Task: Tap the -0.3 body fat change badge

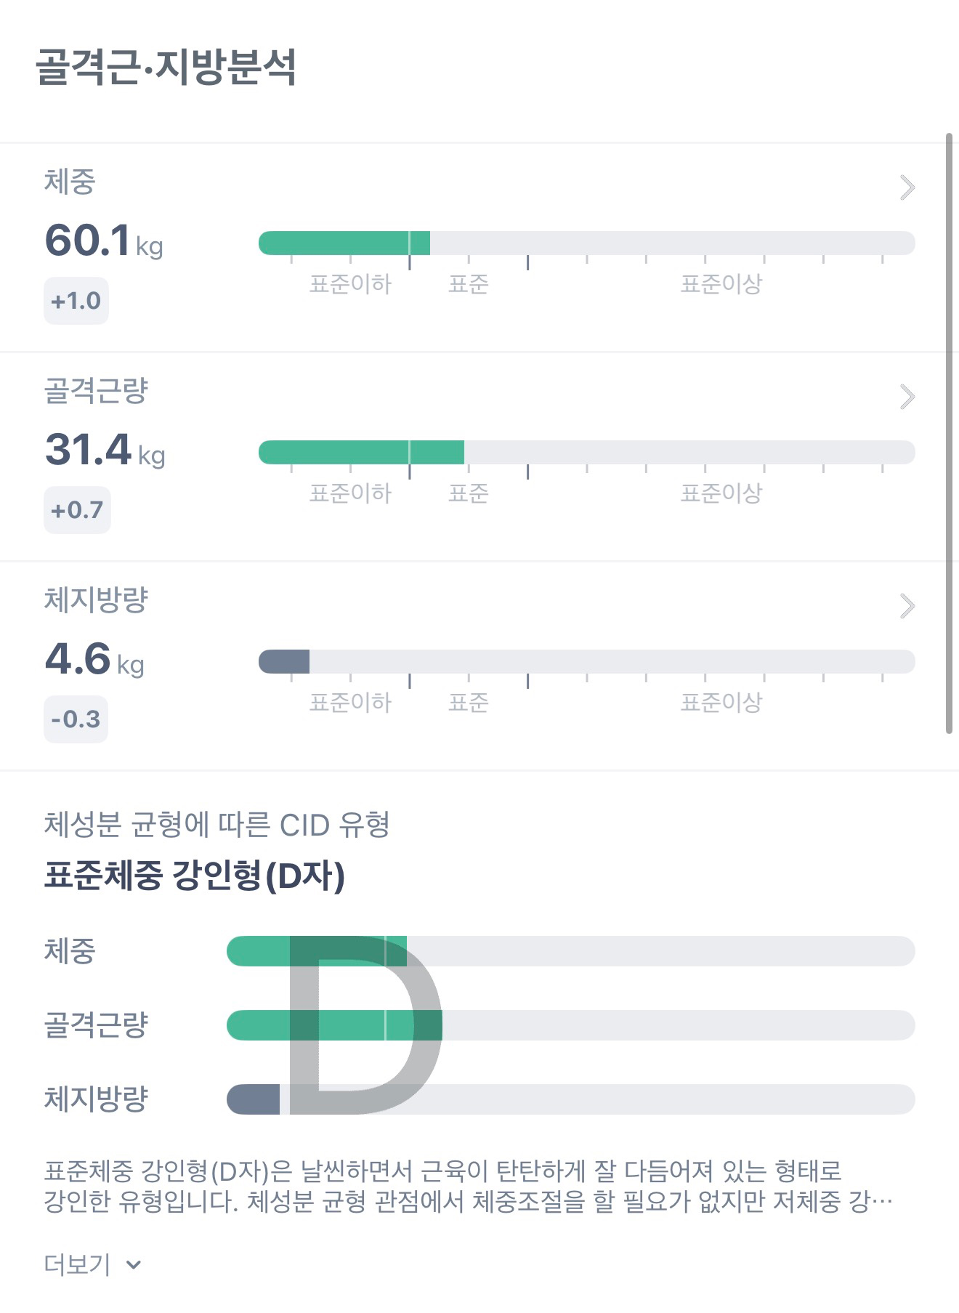Action: click(76, 719)
